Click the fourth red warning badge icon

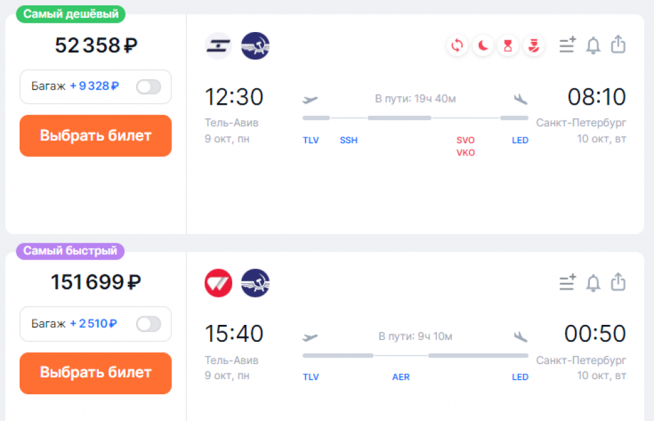coord(534,46)
